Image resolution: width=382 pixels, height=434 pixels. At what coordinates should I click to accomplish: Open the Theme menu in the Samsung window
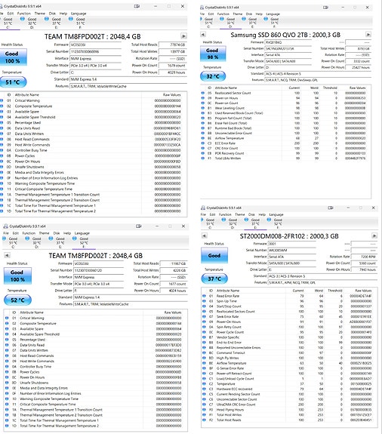[237, 14]
